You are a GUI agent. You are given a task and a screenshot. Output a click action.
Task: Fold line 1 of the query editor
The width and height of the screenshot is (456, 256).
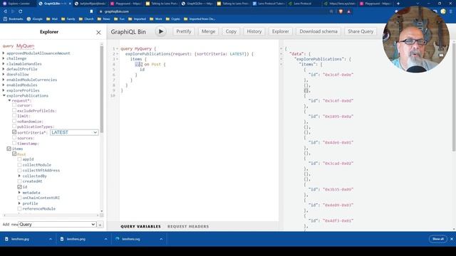(x=117, y=49)
